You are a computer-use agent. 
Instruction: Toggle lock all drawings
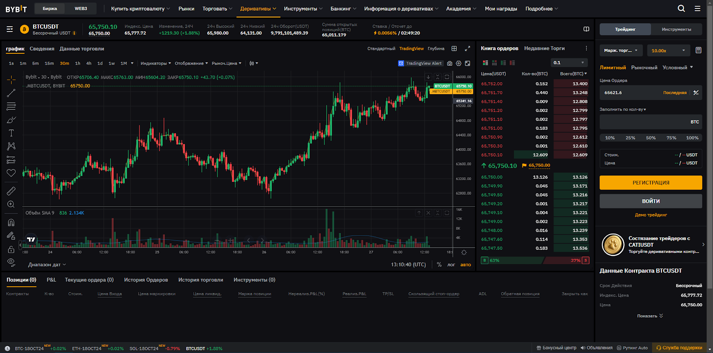point(11,249)
